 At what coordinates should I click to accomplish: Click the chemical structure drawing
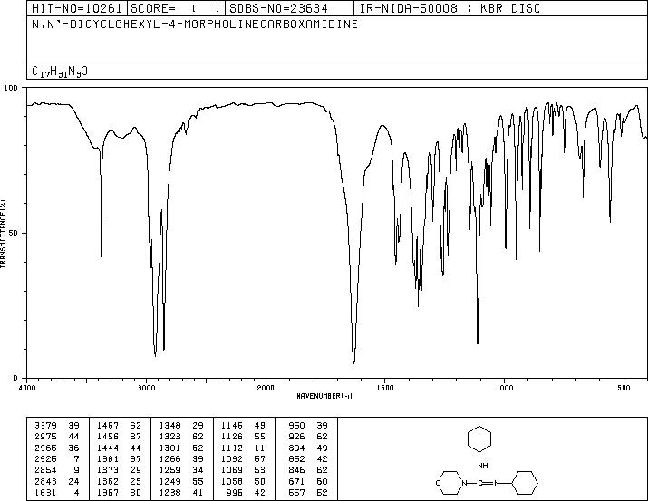coord(487,459)
